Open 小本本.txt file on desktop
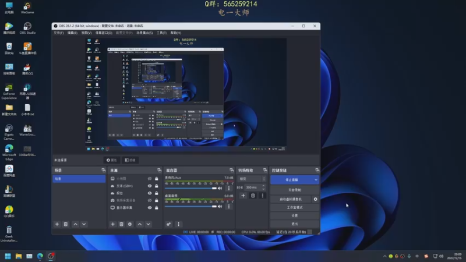The height and width of the screenshot is (262, 466). point(27,110)
